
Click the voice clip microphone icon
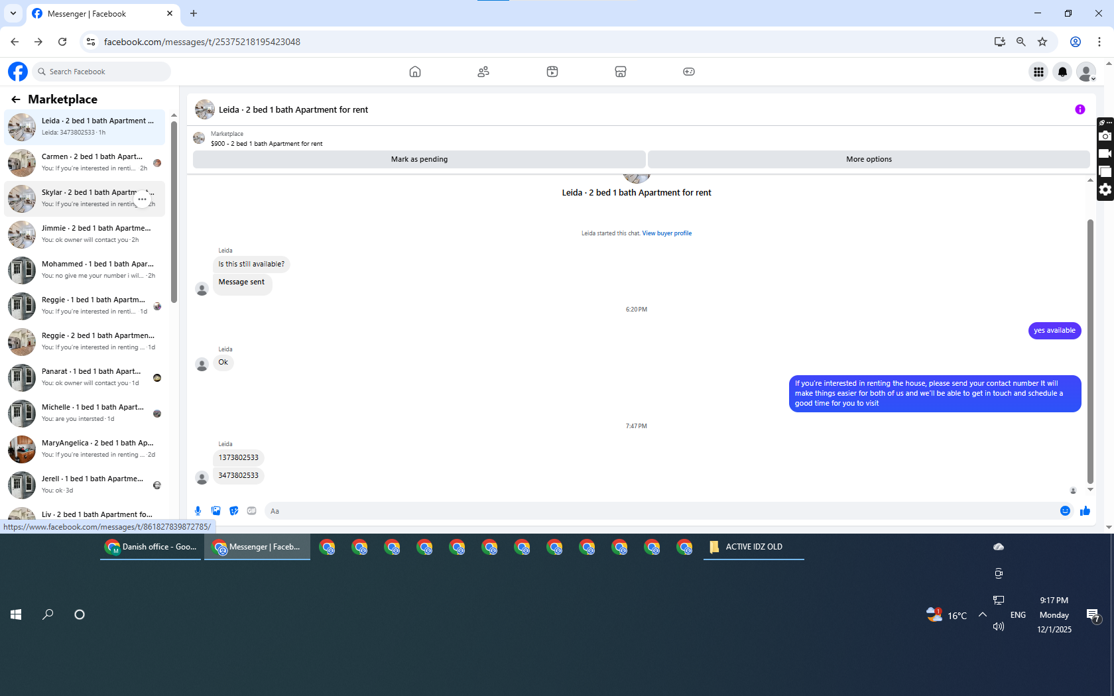point(198,510)
